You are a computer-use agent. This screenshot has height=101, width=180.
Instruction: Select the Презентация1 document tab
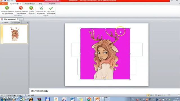(10, 19)
